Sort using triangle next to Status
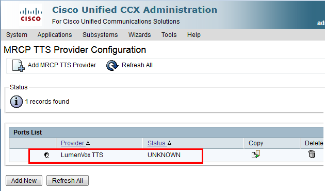The height and width of the screenshot is (191, 325). coord(169,143)
